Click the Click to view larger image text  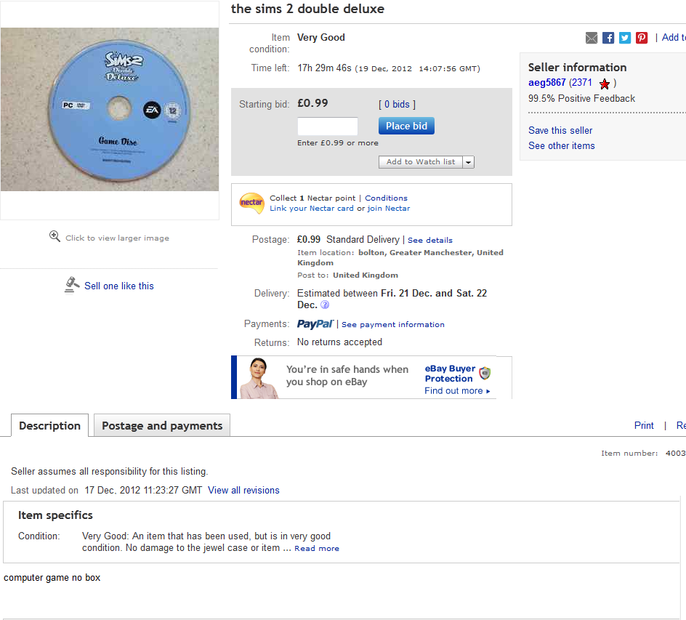pos(117,238)
